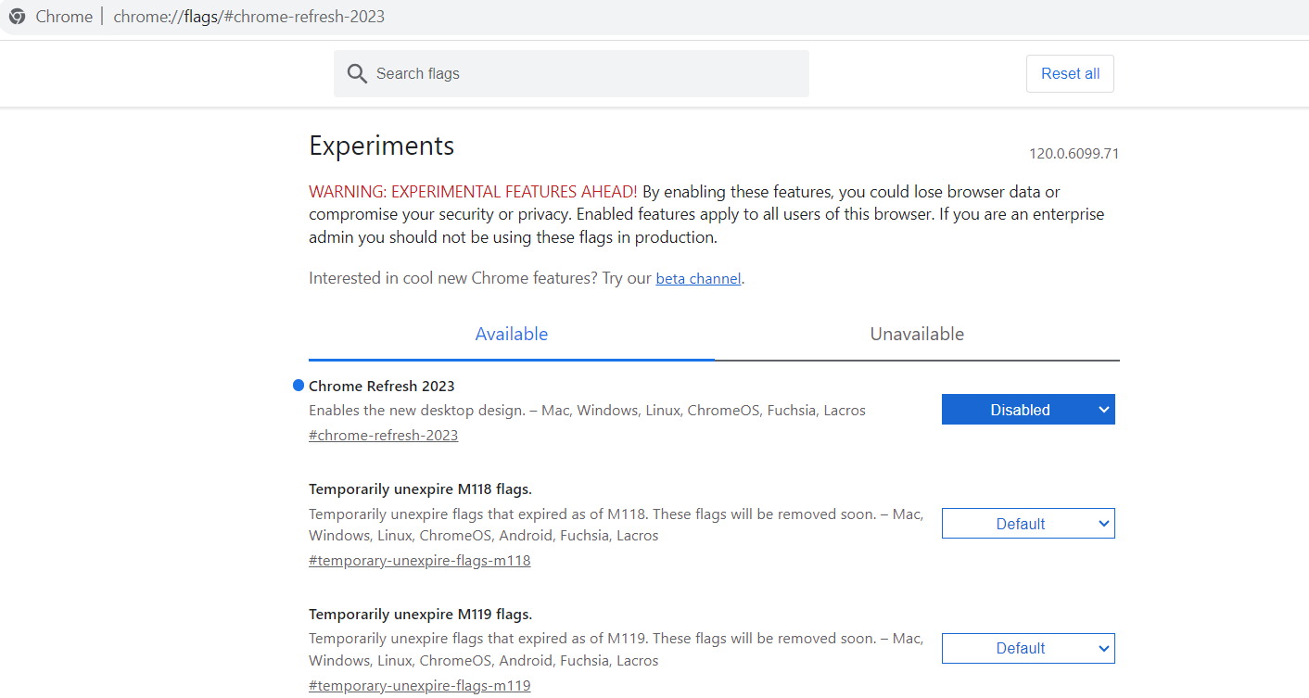Screen dimensions: 1309x698
Task: Click the Experiments heading
Action: tap(381, 146)
